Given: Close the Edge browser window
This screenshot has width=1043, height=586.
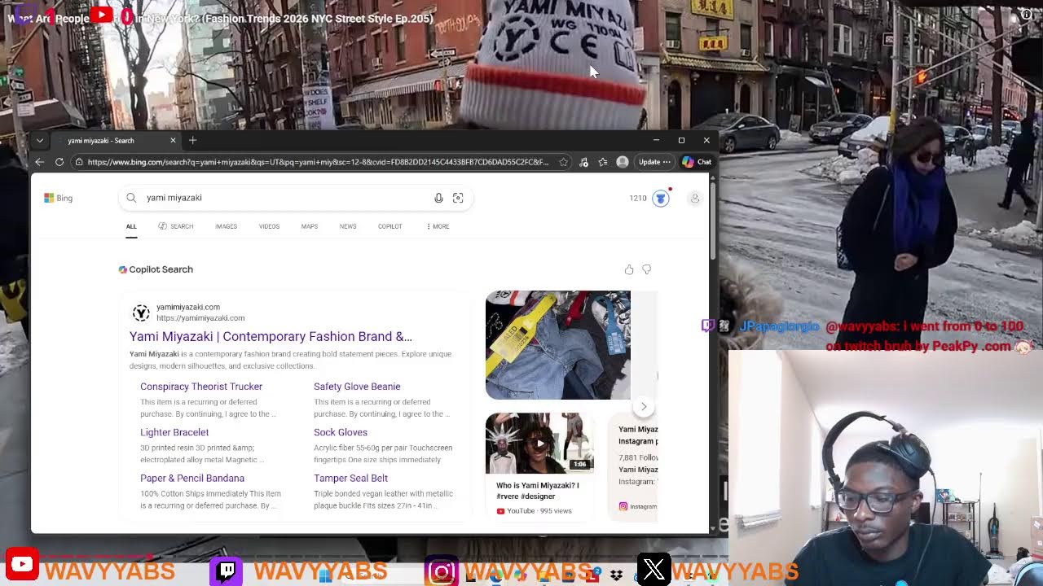Looking at the screenshot, I should [x=706, y=141].
